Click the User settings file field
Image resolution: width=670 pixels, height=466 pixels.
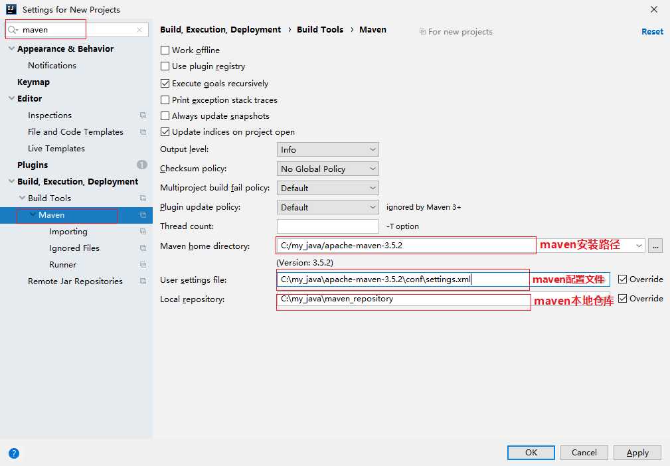point(443,279)
